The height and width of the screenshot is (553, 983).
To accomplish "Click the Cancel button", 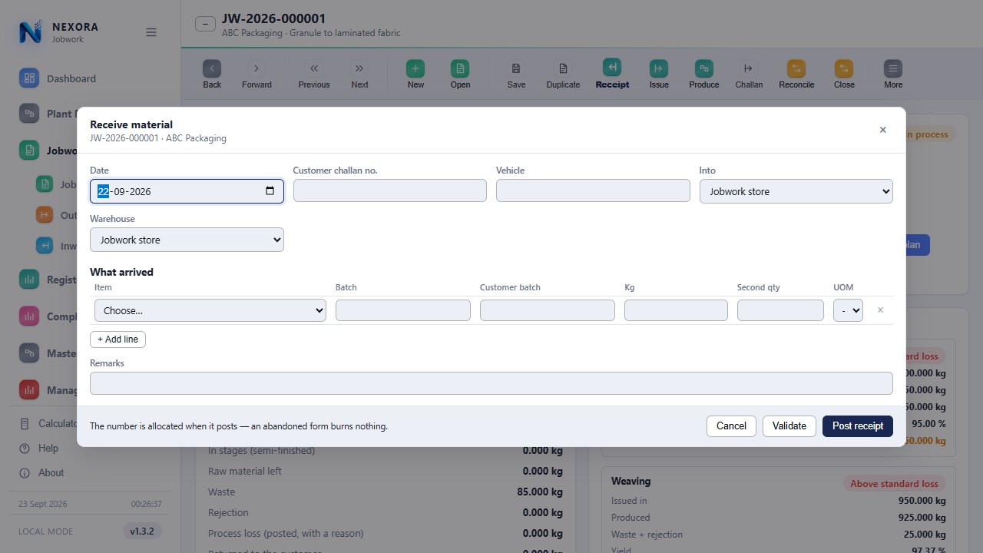I will click(731, 426).
